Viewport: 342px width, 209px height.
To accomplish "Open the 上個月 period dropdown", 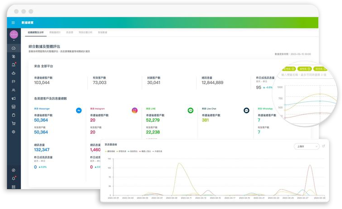I will pos(307,147).
